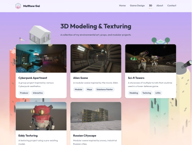
Task: View the Russian Cityscape snowy thumbnail
Action: 96,116
